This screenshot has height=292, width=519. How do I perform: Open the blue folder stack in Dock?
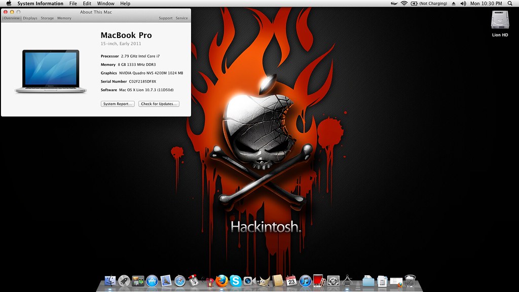(368, 281)
